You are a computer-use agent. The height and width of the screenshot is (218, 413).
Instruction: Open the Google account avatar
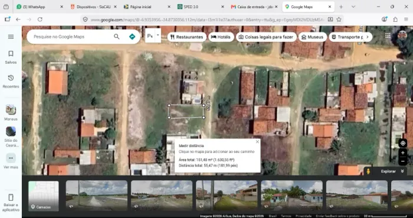pyautogui.click(x=402, y=35)
